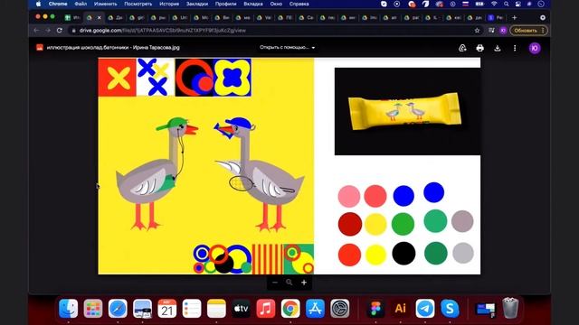Switch to the last tab with purple icon
This screenshot has height=325, width=579.
(496, 17)
